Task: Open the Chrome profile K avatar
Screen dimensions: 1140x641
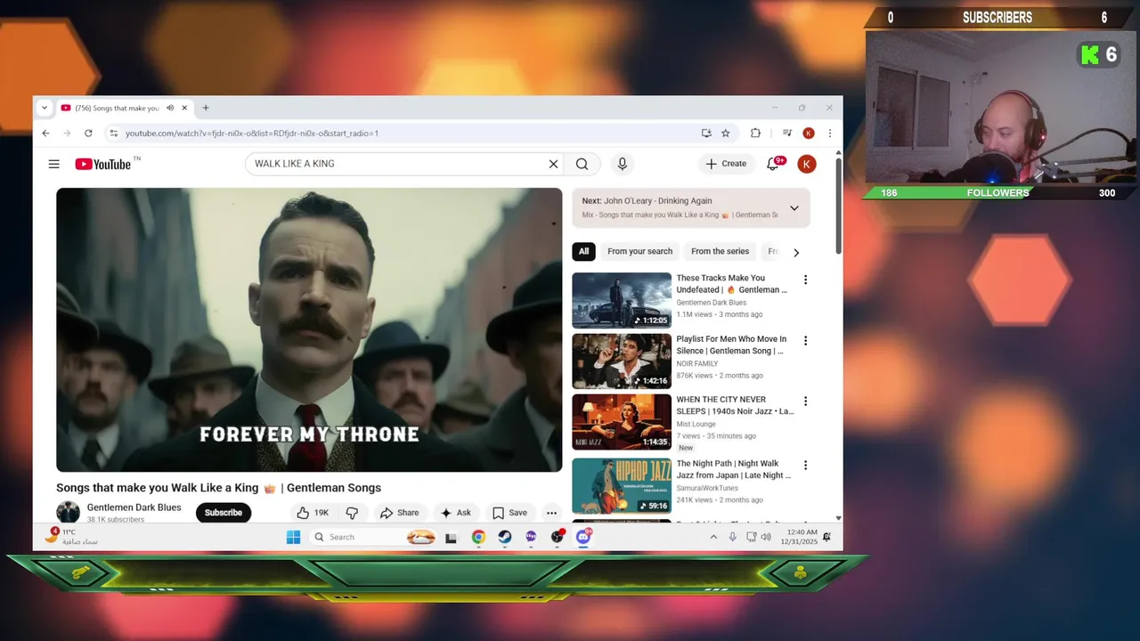Action: coord(808,134)
